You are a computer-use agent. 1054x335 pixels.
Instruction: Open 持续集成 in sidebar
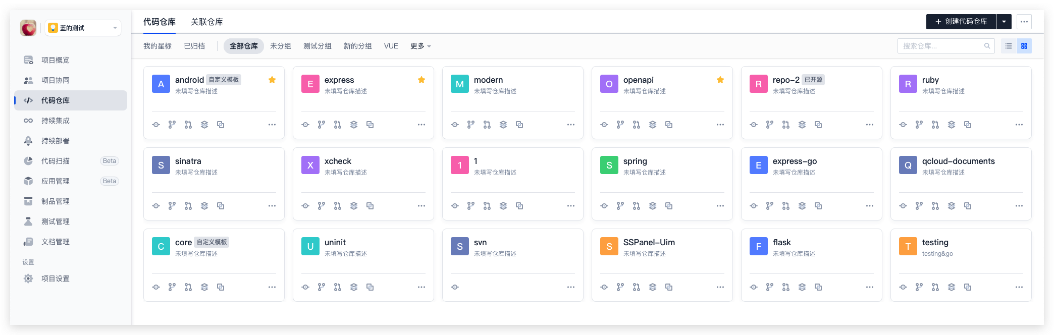[x=71, y=121]
